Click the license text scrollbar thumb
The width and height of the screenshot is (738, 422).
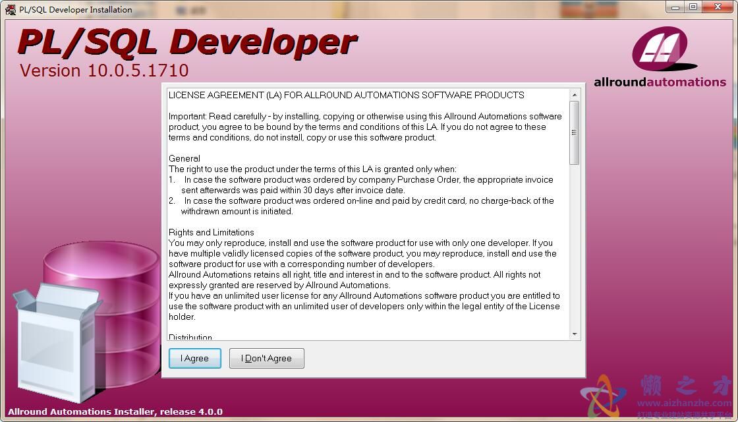point(574,133)
